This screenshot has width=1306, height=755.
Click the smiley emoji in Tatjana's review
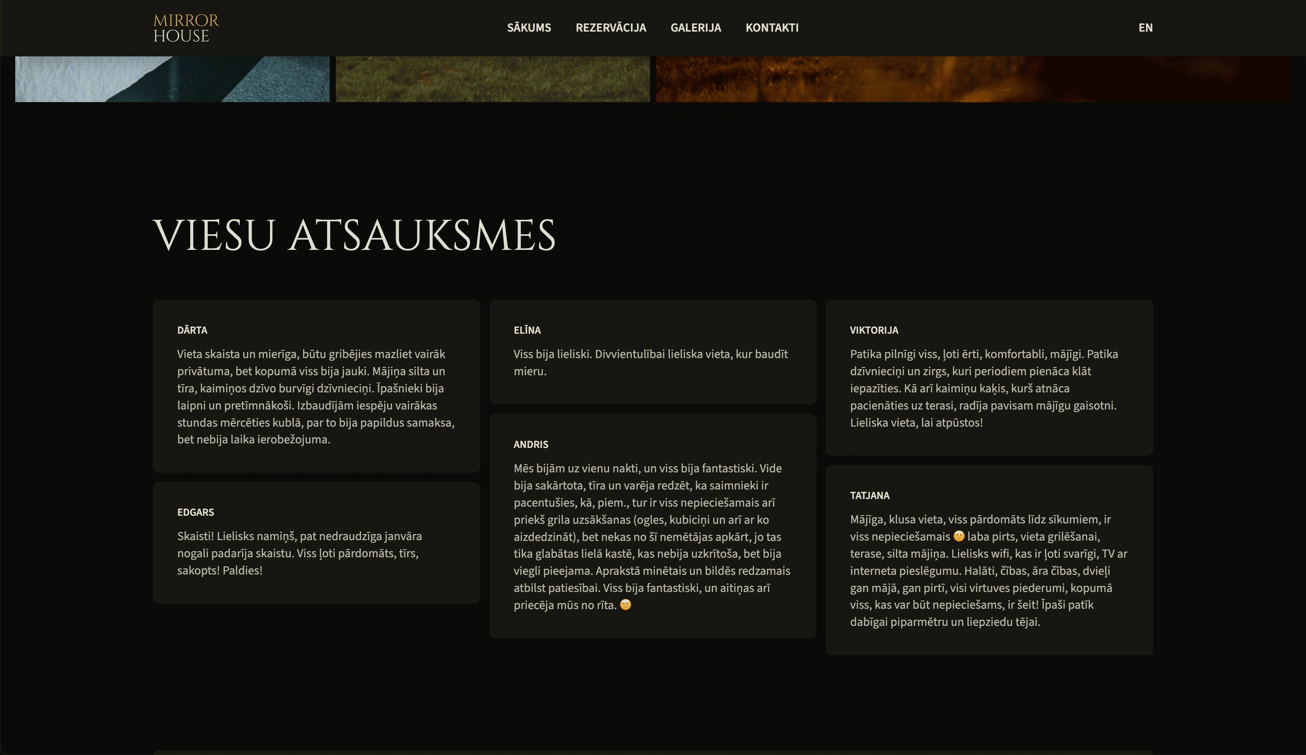pos(959,536)
